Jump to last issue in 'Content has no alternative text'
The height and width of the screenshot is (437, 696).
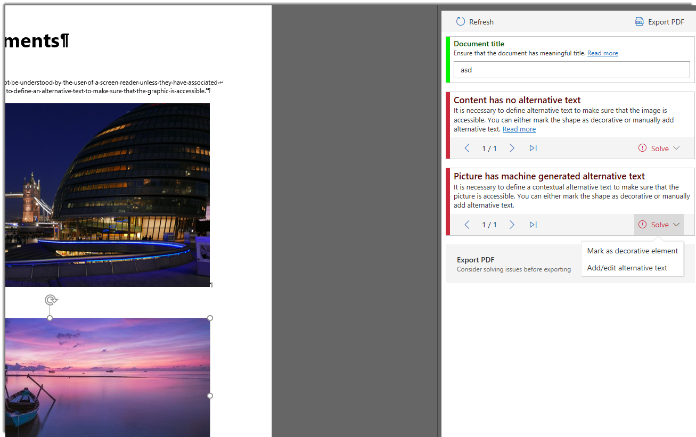coord(533,148)
